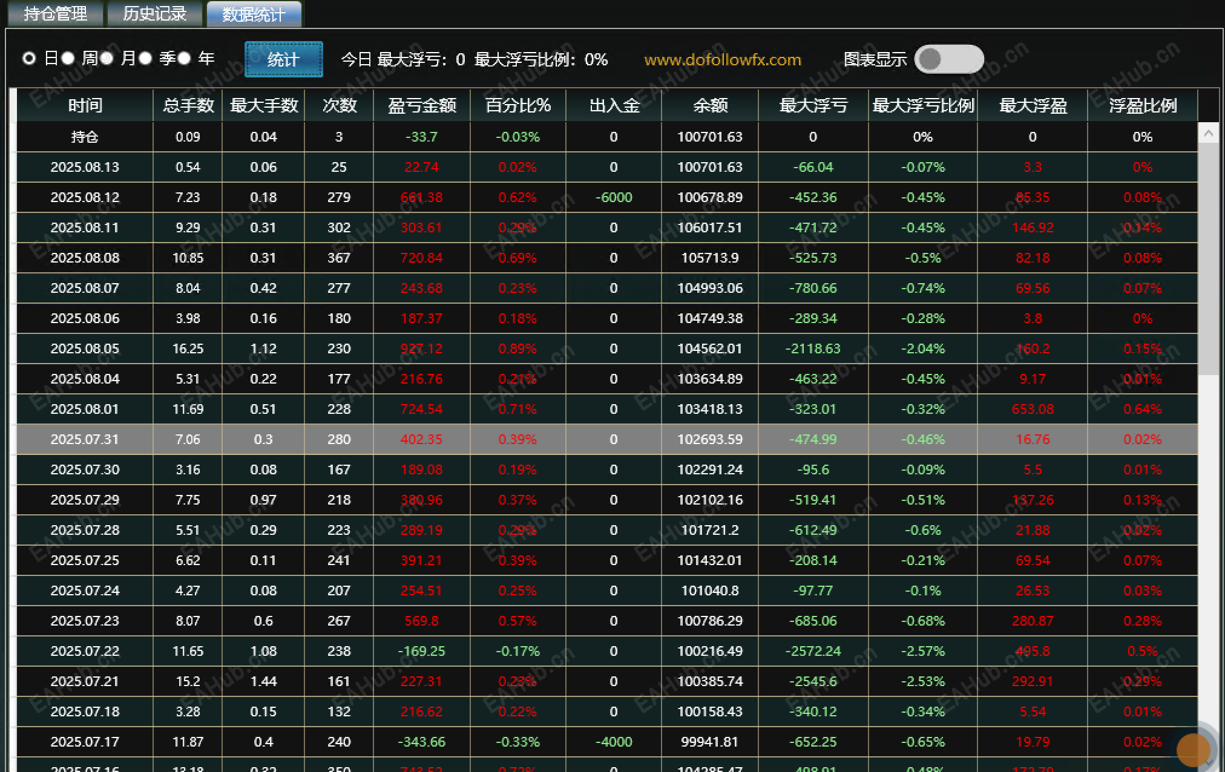Select the 周 (weekly) radio option
This screenshot has height=772, width=1225.
[x=68, y=59]
